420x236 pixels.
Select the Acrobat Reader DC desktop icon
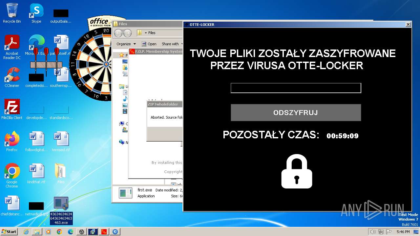coord(12,48)
